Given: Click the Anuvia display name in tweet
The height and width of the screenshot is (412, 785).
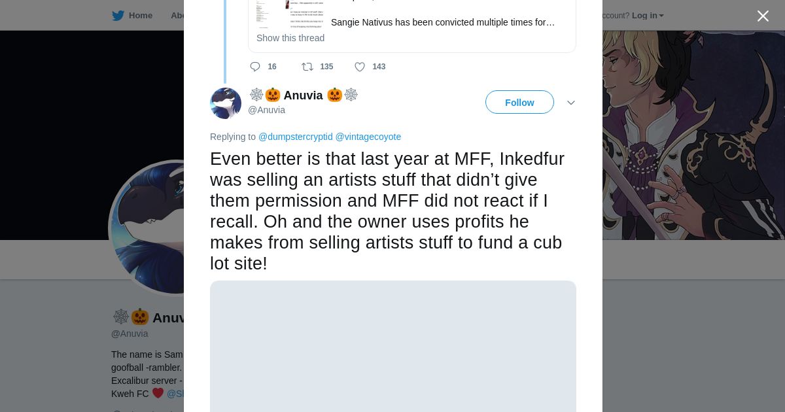Looking at the screenshot, I should coord(303,95).
